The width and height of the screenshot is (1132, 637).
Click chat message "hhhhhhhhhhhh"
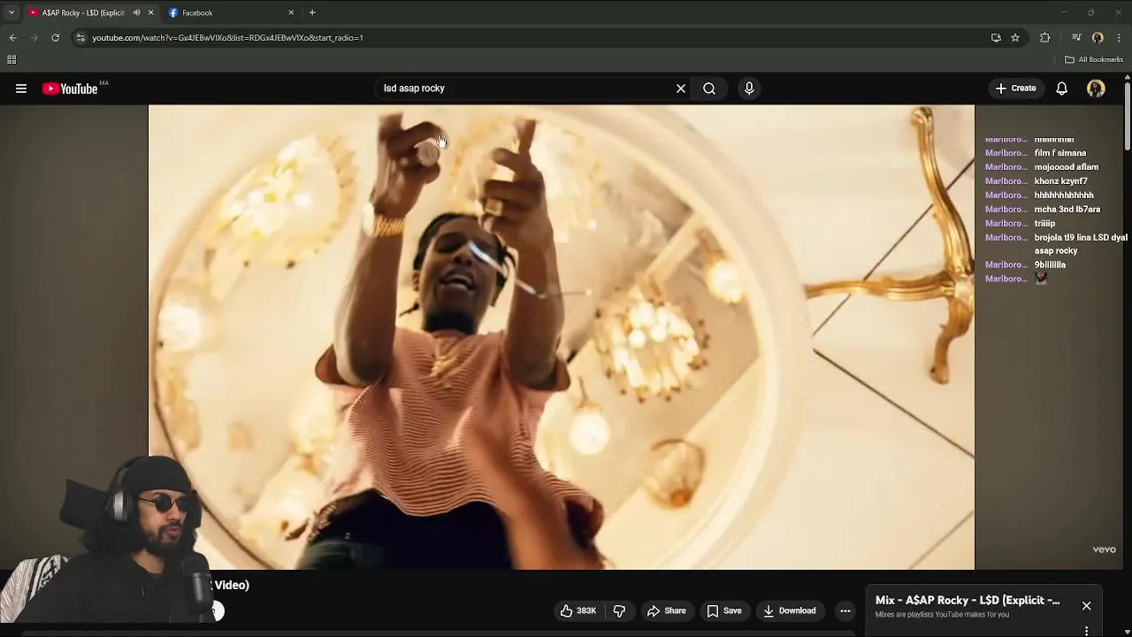coord(1064,196)
